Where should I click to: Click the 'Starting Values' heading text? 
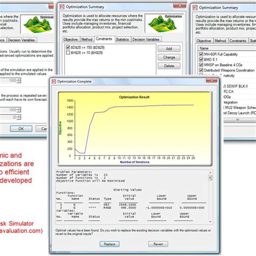pos(127,190)
